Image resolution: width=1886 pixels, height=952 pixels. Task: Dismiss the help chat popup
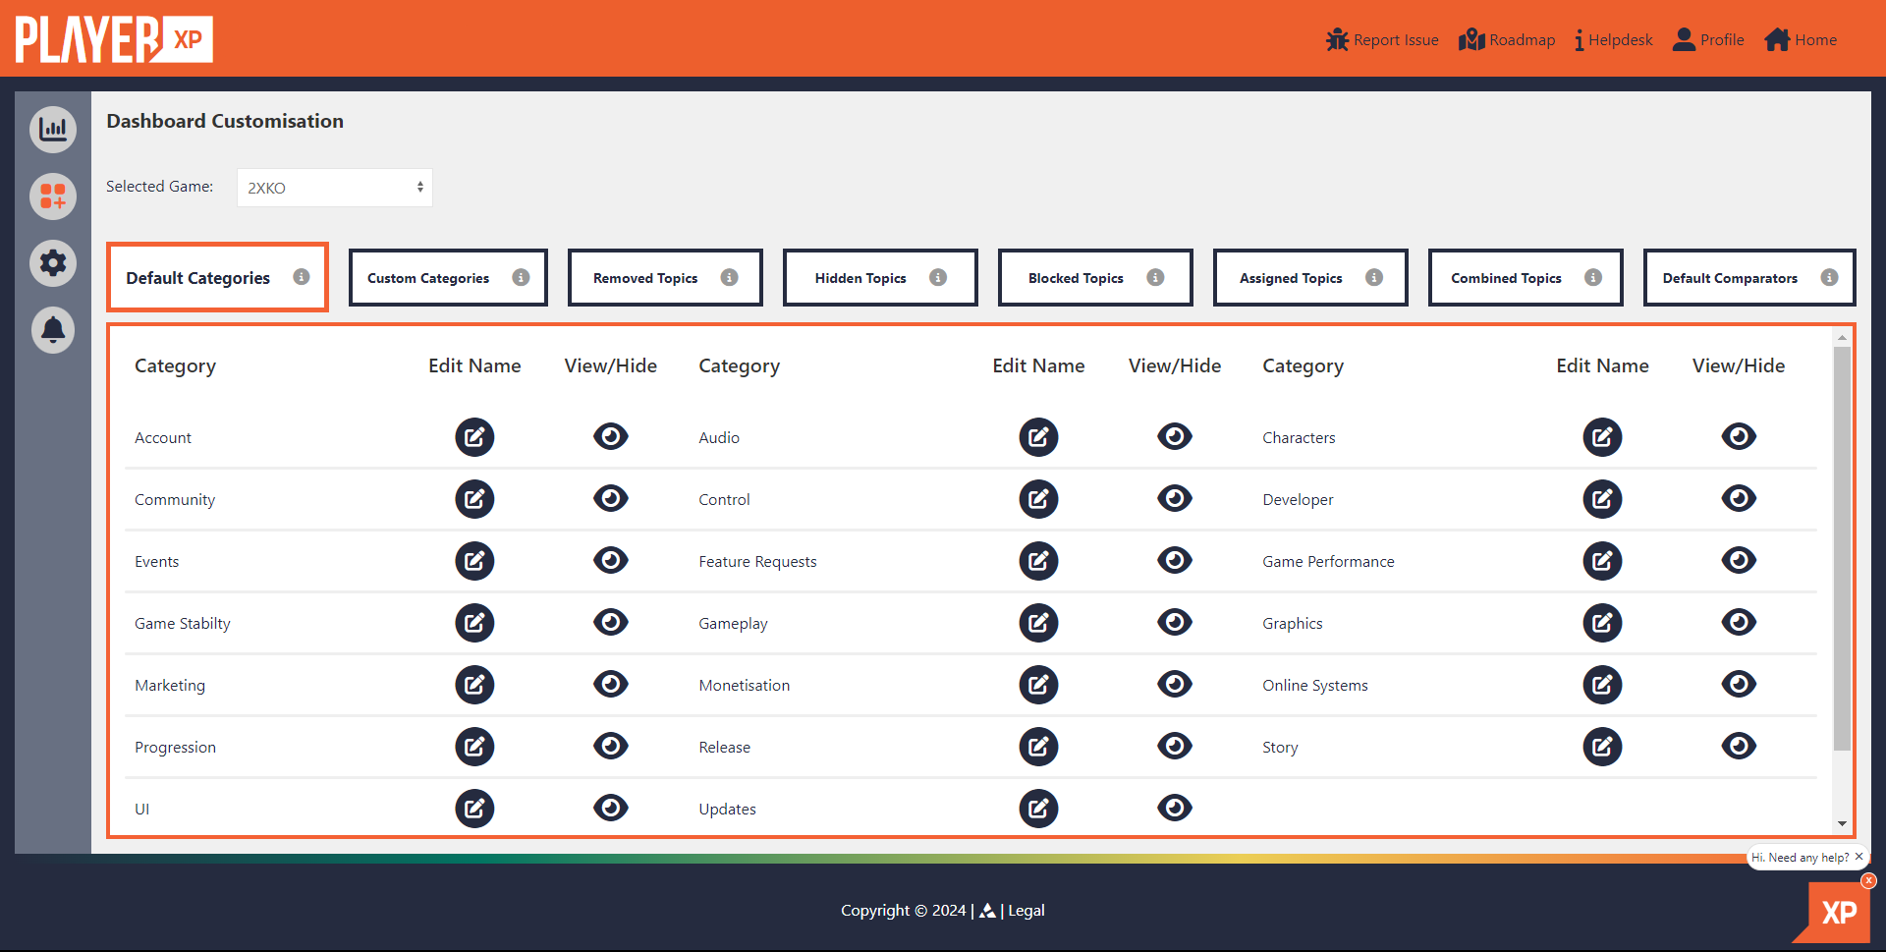(x=1859, y=857)
